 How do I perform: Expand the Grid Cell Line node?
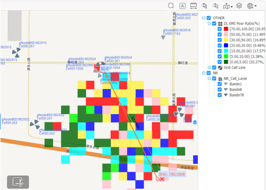[x=209, y=68]
